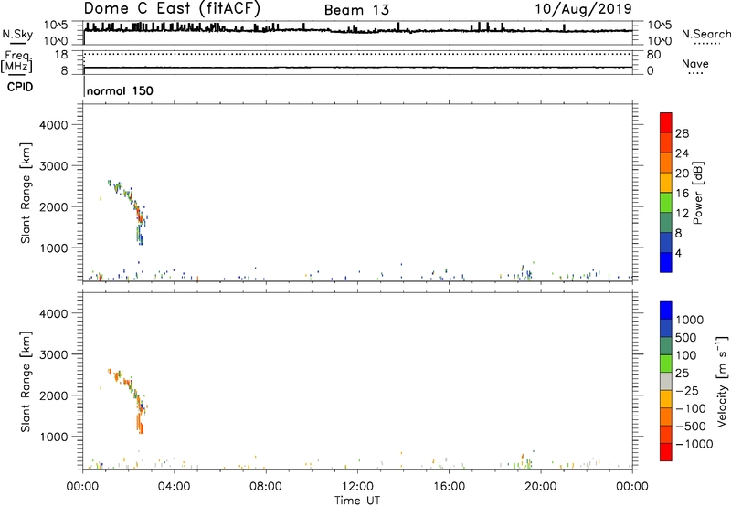Click the blue bottom swatch of power colorbar

tap(666, 262)
